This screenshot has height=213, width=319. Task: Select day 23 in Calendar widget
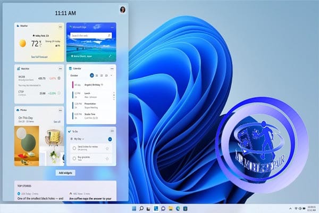[106, 76]
